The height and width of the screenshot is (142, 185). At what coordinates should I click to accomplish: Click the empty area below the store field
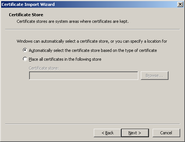(x=93, y=101)
